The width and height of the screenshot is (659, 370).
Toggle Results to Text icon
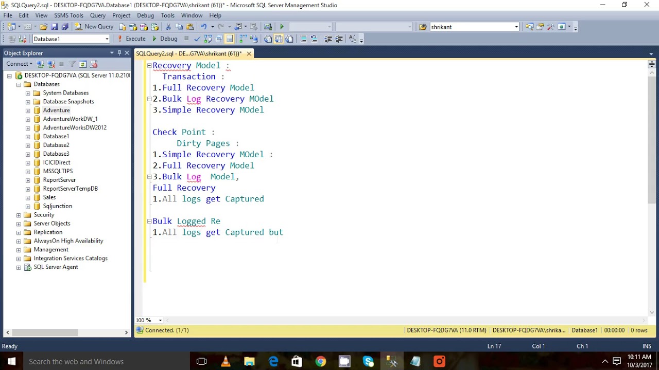pos(268,39)
